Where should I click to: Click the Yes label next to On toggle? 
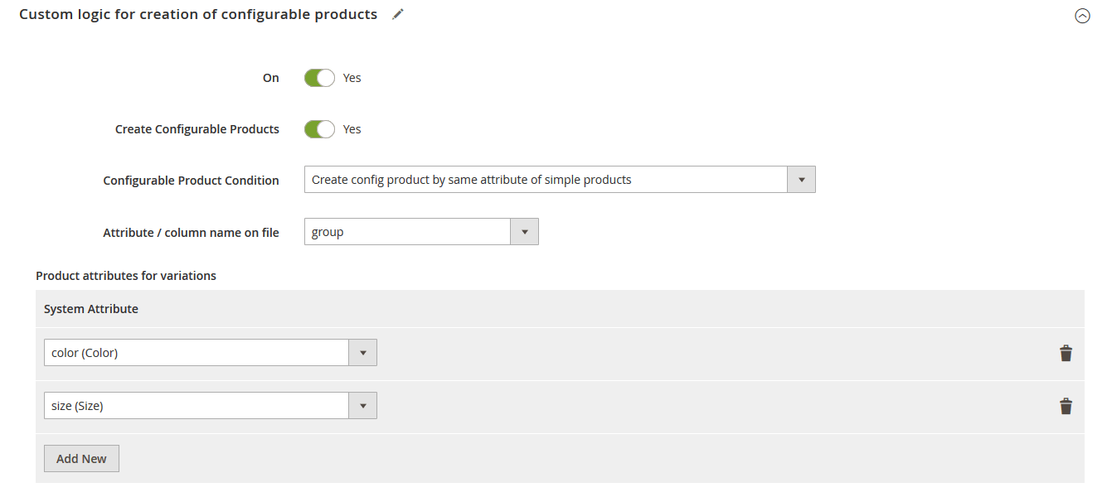[352, 78]
